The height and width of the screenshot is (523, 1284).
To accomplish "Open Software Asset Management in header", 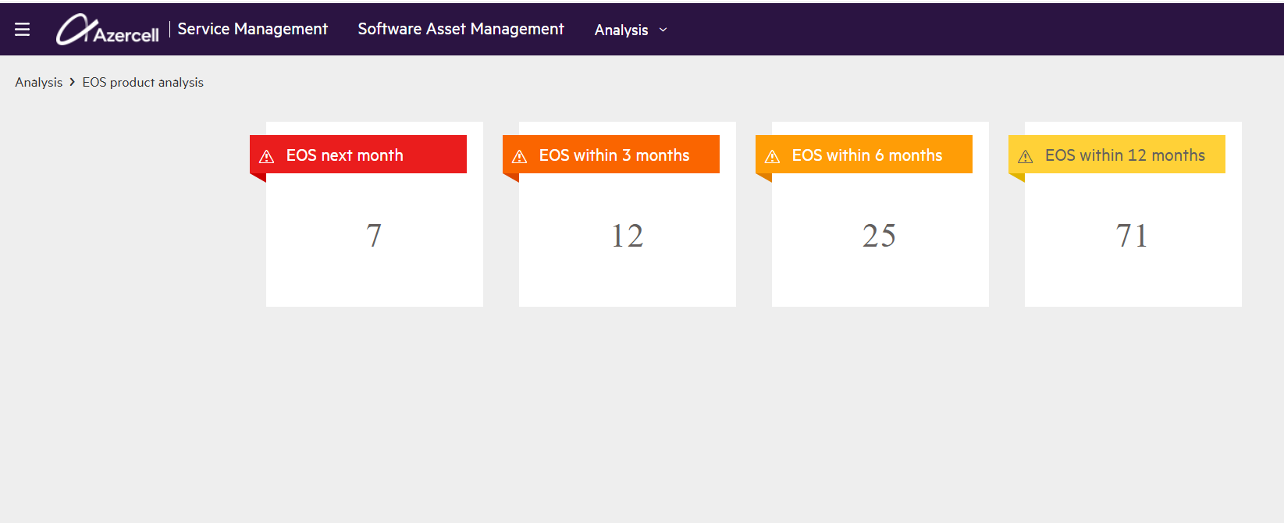I will [461, 29].
